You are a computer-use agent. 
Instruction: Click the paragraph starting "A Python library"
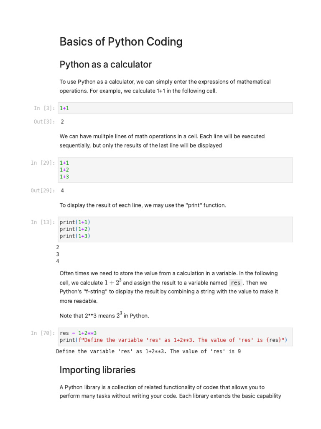point(170,392)
